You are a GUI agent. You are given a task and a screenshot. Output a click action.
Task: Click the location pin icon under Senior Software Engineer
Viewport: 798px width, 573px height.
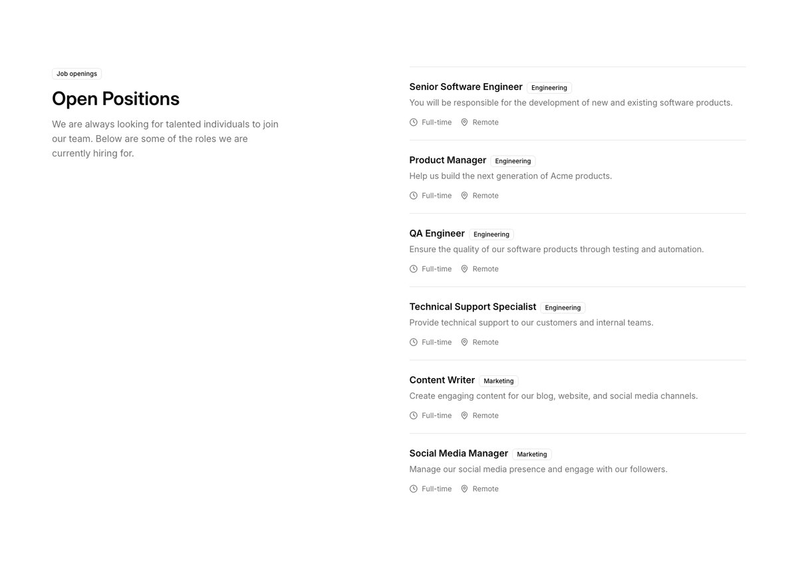pyautogui.click(x=464, y=122)
